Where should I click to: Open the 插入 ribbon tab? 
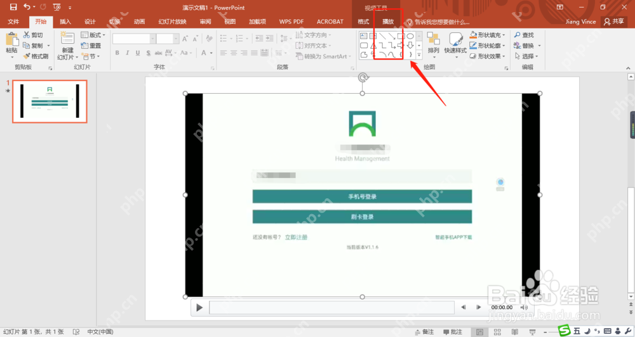pyautogui.click(x=65, y=22)
